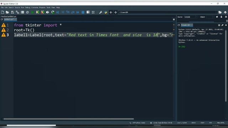Image resolution: width=228 pixels, height=128 pixels.
Task: Go forward with right arrow
Action: pyautogui.click(x=115, y=12)
